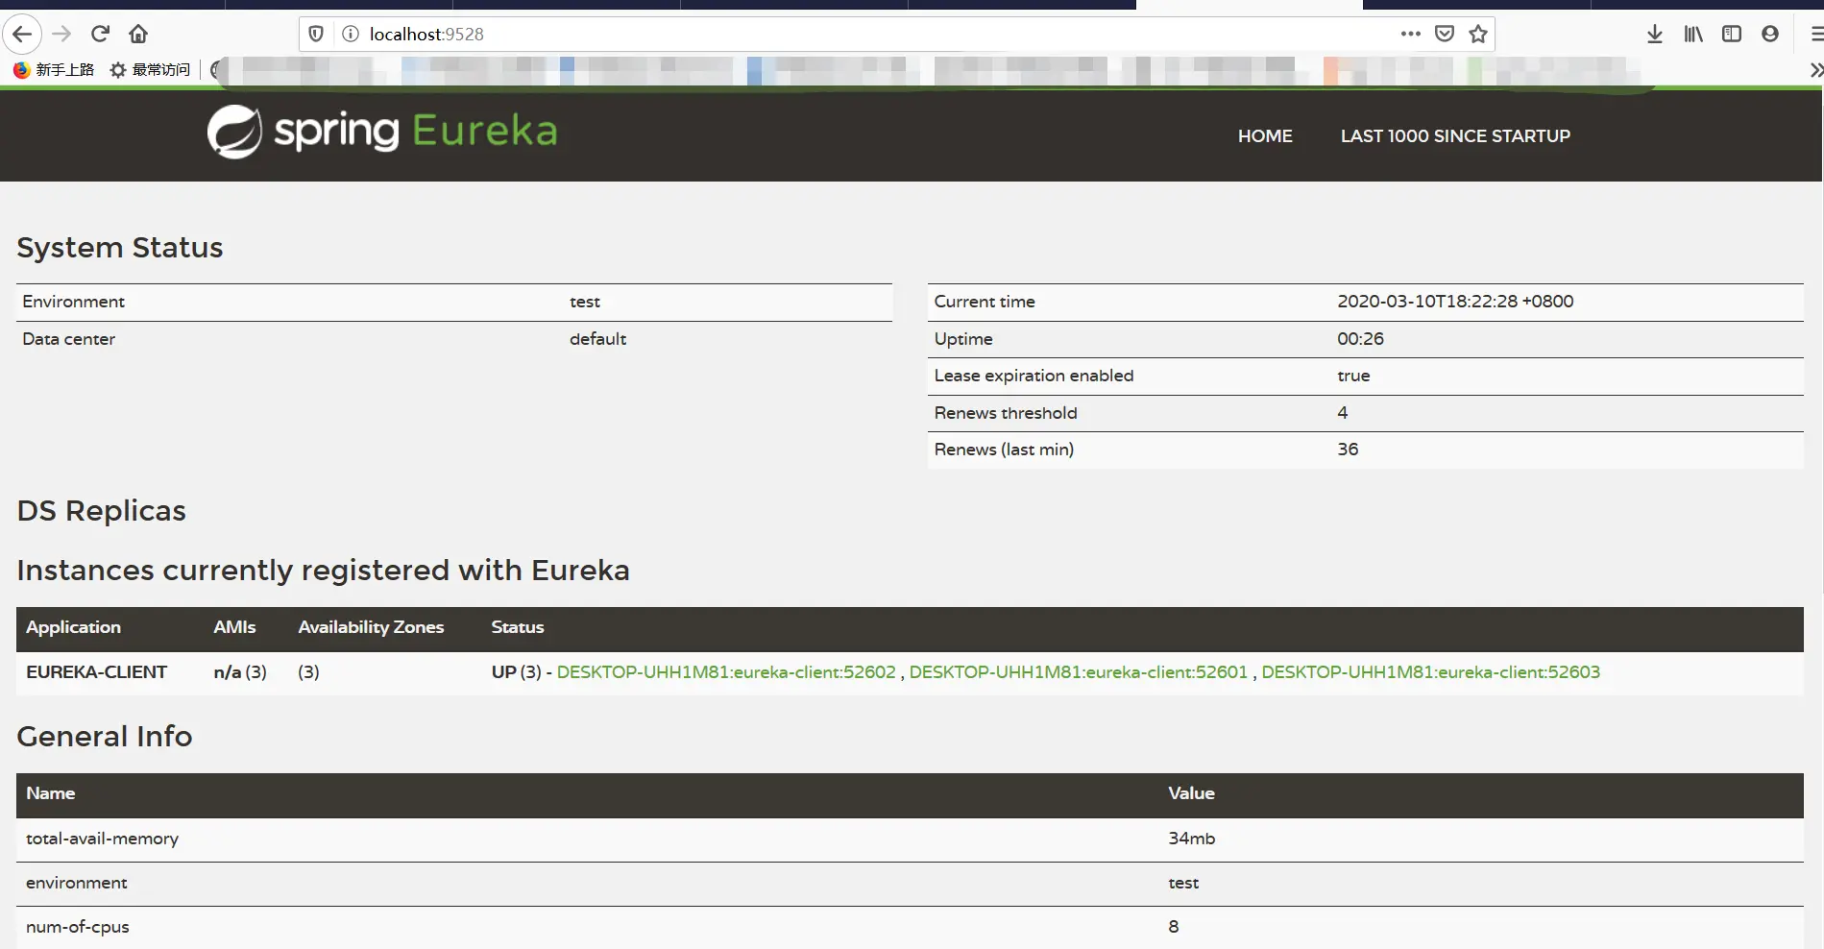Show more bookmarks toolbar items
Image resolution: width=1824 pixels, height=949 pixels.
pyautogui.click(x=1815, y=70)
